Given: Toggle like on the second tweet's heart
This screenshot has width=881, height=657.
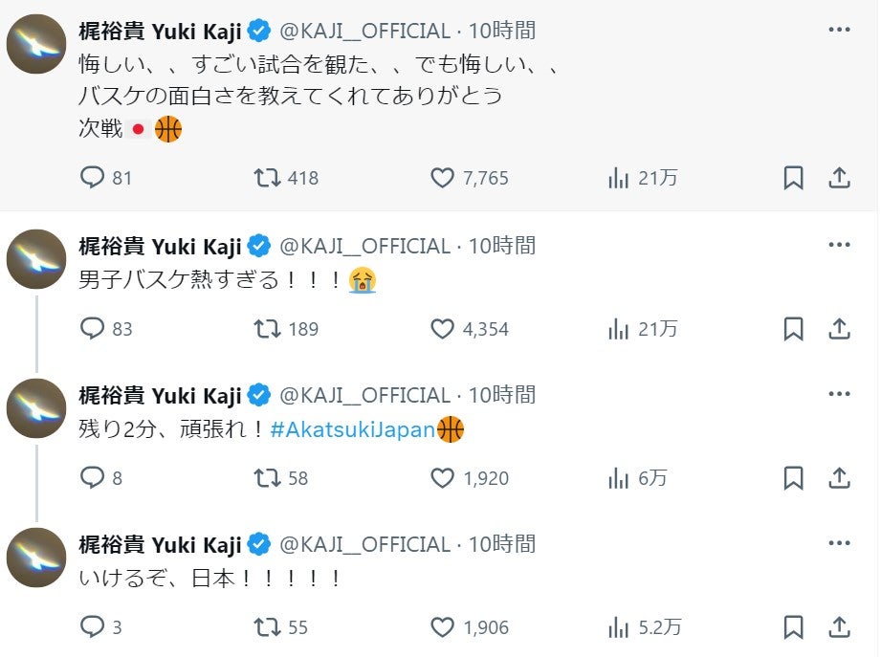Looking at the screenshot, I should coord(441,329).
